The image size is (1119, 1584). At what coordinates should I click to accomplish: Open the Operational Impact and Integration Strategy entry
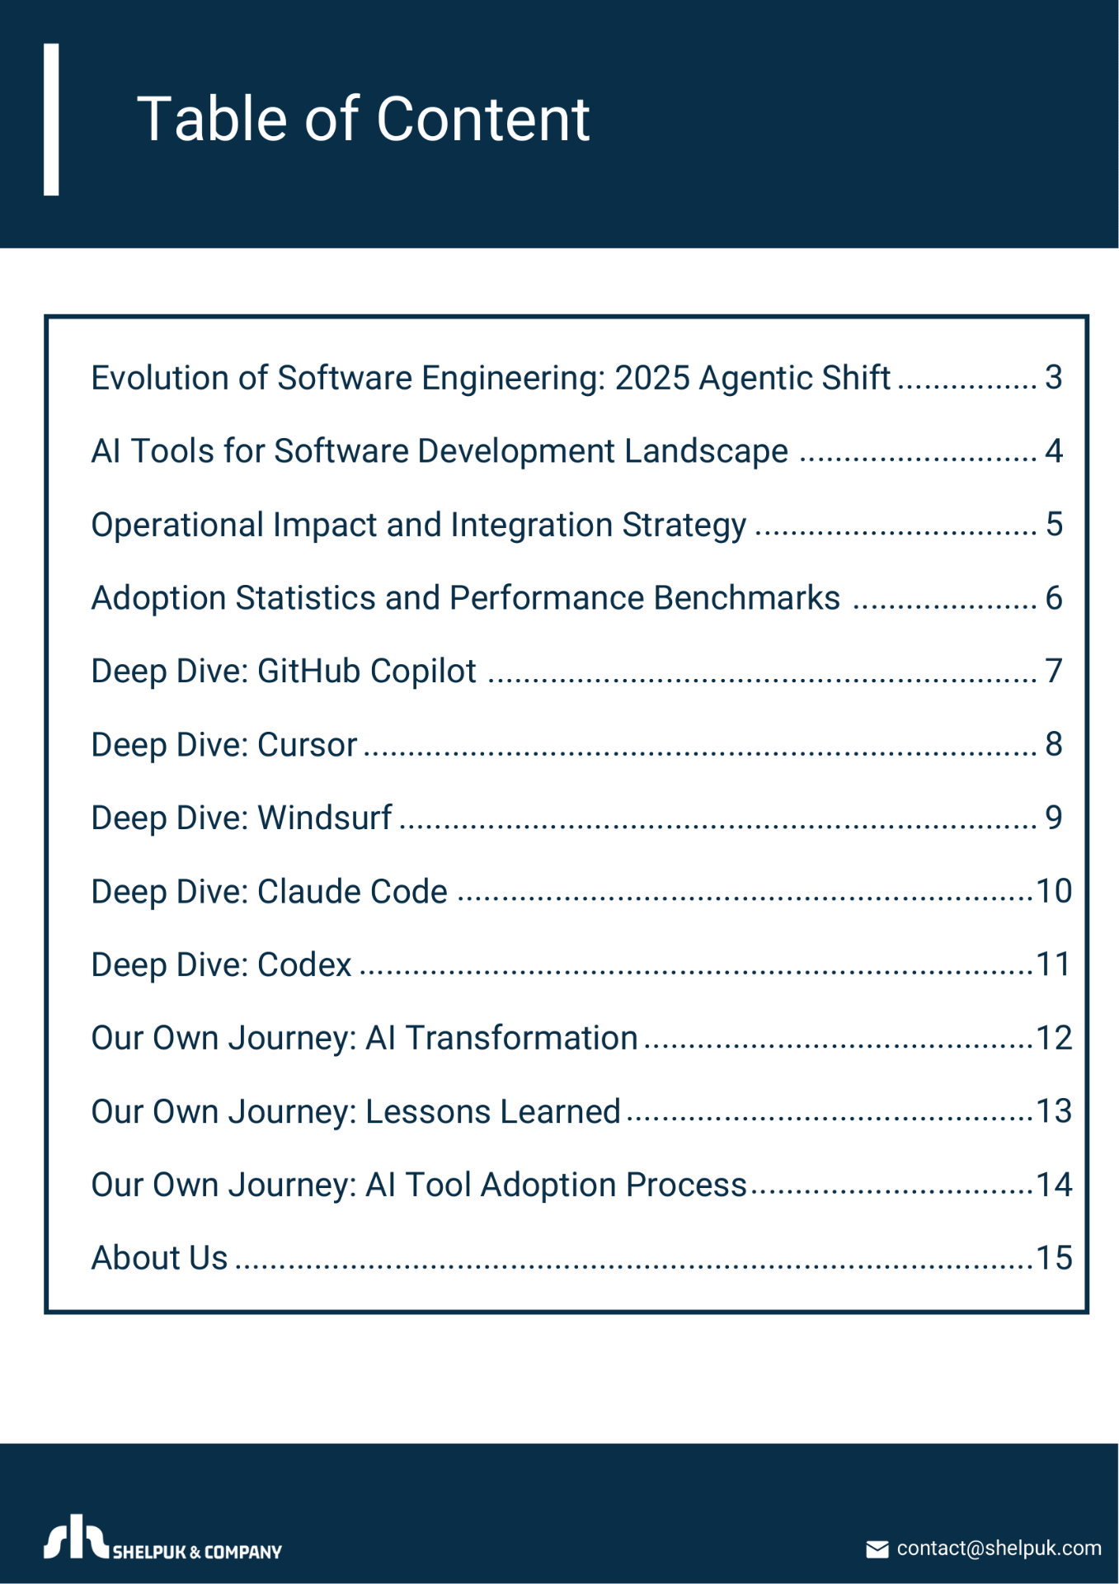click(576, 525)
